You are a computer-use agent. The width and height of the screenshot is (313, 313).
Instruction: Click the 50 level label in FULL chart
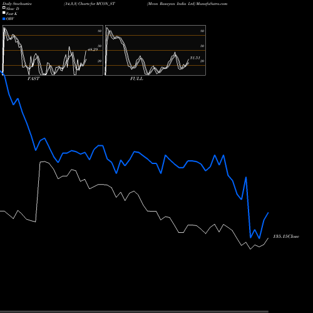pos(202,46)
